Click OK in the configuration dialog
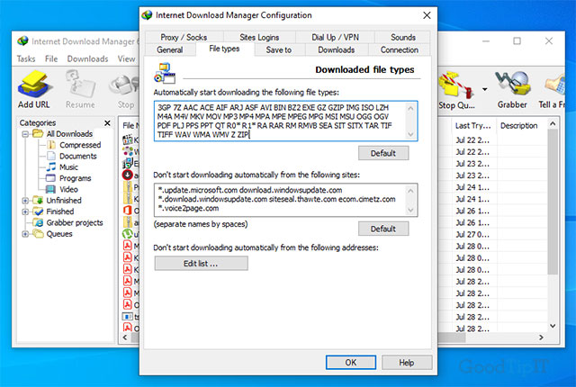576x387 pixels. (x=351, y=363)
